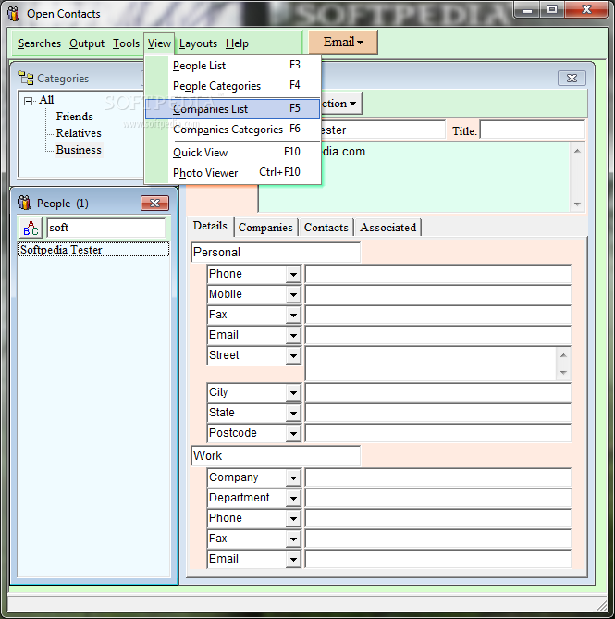The height and width of the screenshot is (619, 615).
Task: Choose Photo Viewer menu entry
Action: (x=233, y=172)
